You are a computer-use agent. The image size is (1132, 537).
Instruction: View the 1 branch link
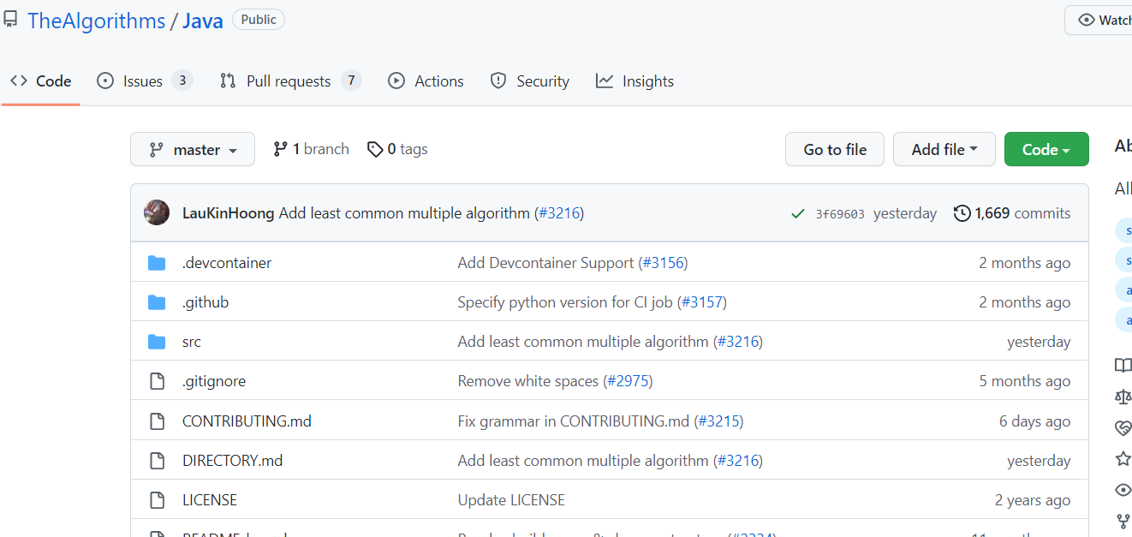pyautogui.click(x=311, y=149)
